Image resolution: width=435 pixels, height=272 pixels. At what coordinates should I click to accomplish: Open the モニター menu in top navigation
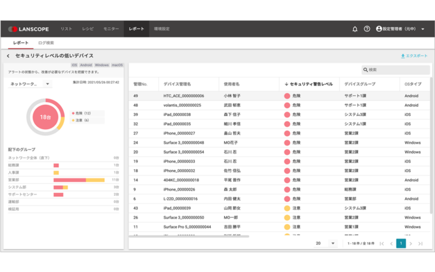pyautogui.click(x=111, y=29)
